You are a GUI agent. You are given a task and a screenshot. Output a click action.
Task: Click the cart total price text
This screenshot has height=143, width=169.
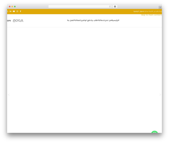click(x=9, y=21)
